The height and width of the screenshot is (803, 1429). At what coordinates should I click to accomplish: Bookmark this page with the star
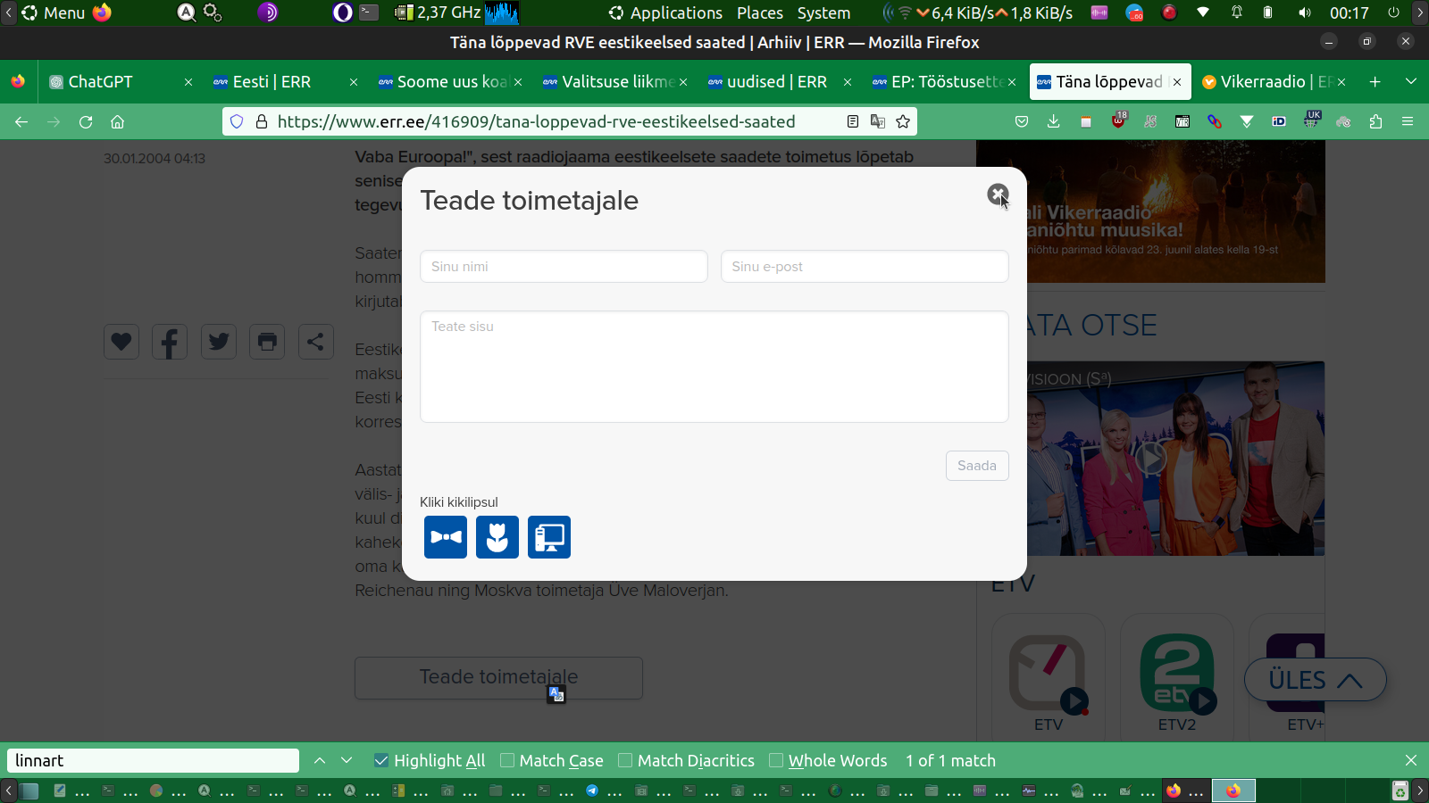903,121
